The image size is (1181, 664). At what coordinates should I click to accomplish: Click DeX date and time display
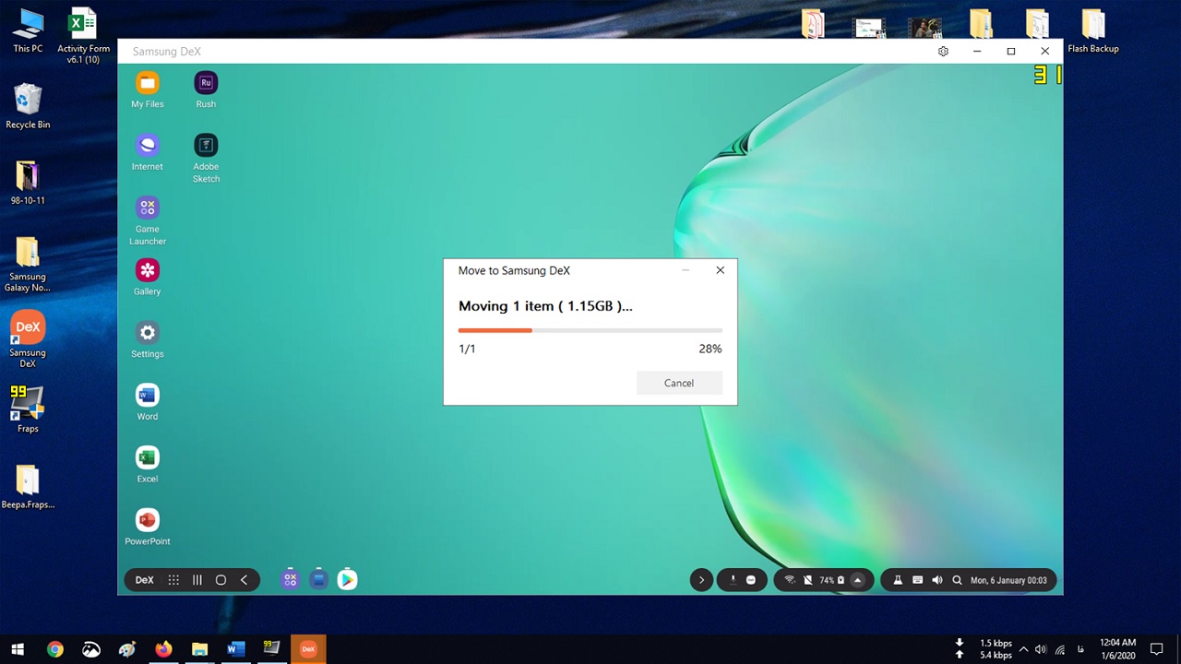(1008, 580)
